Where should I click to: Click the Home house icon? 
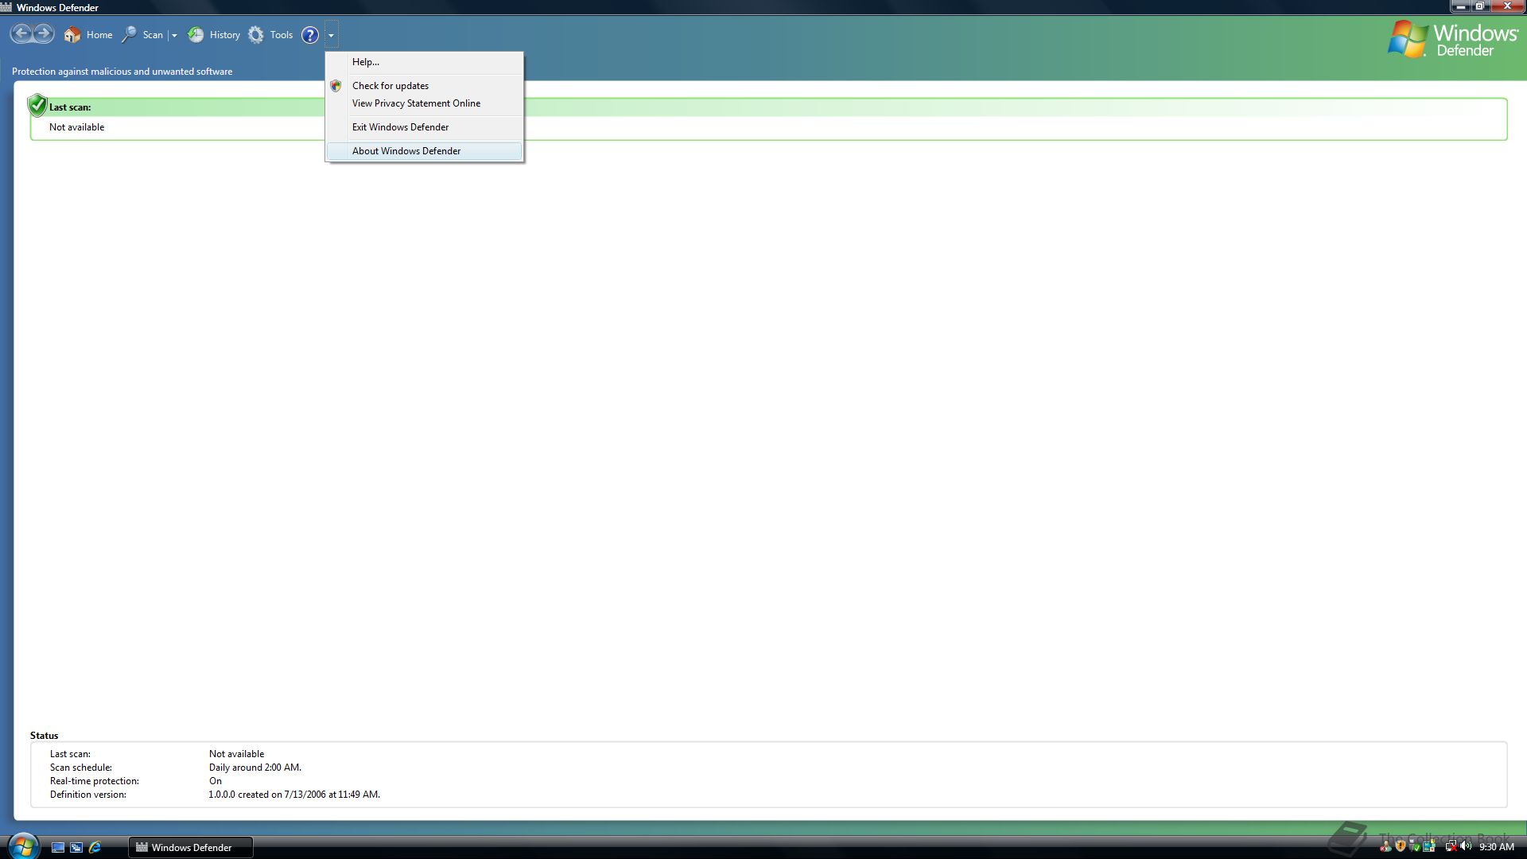coord(72,35)
